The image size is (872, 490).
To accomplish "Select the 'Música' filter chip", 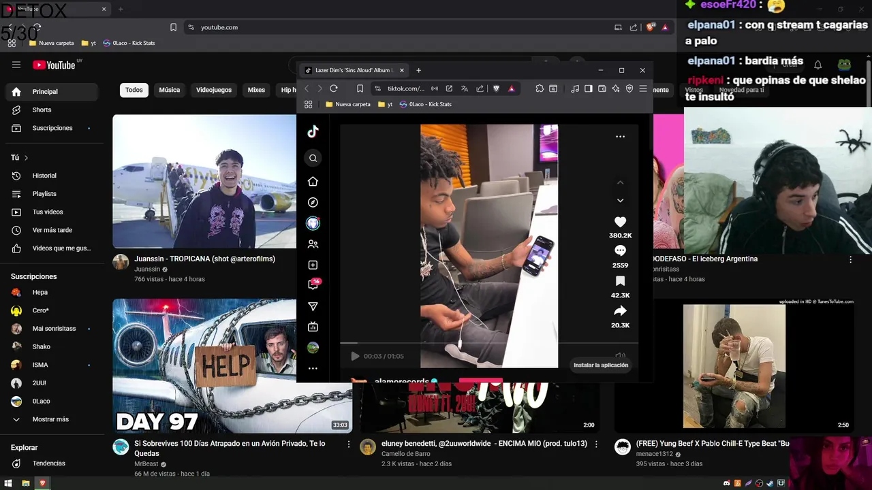I will point(170,90).
